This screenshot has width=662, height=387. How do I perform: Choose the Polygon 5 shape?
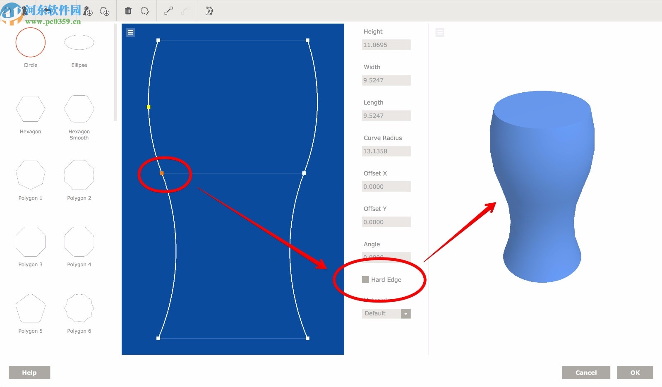[31, 308]
